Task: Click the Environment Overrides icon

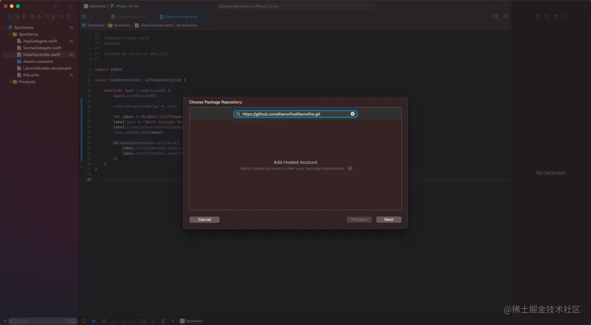Action: pyautogui.click(x=163, y=321)
